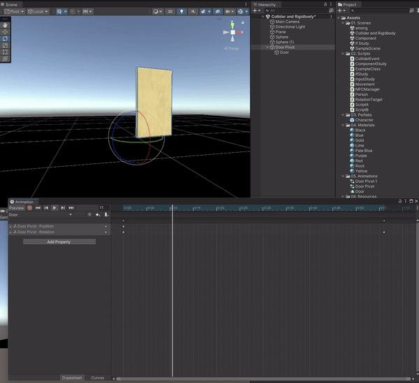Select Directional Light in Hierarchy

point(291,27)
